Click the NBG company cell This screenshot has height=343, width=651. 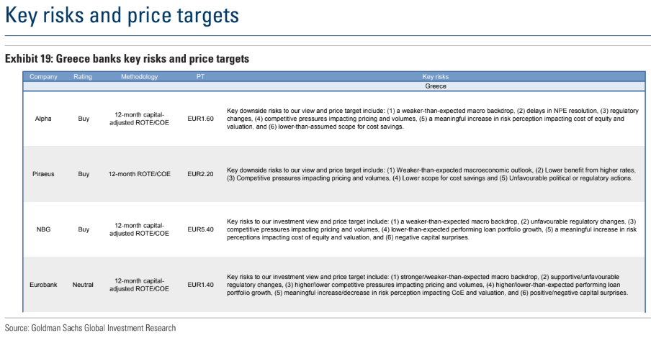click(x=43, y=229)
